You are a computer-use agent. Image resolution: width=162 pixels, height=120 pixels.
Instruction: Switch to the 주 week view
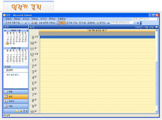(82, 23)
